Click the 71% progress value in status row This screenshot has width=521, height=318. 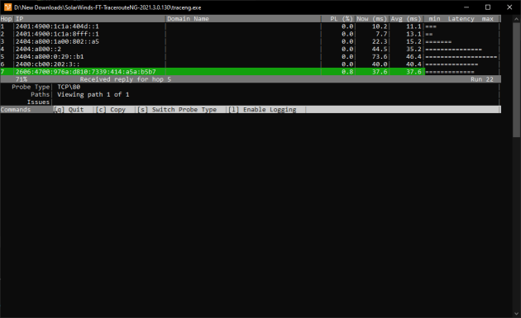coord(22,79)
